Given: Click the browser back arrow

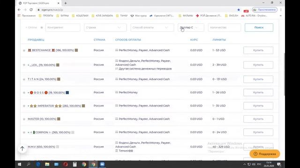Looking at the screenshot, I should point(19,10).
